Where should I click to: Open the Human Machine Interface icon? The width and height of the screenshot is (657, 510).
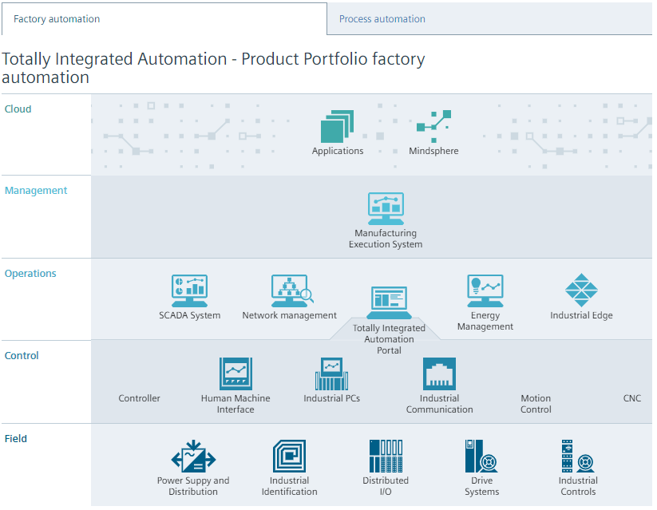coord(235,374)
